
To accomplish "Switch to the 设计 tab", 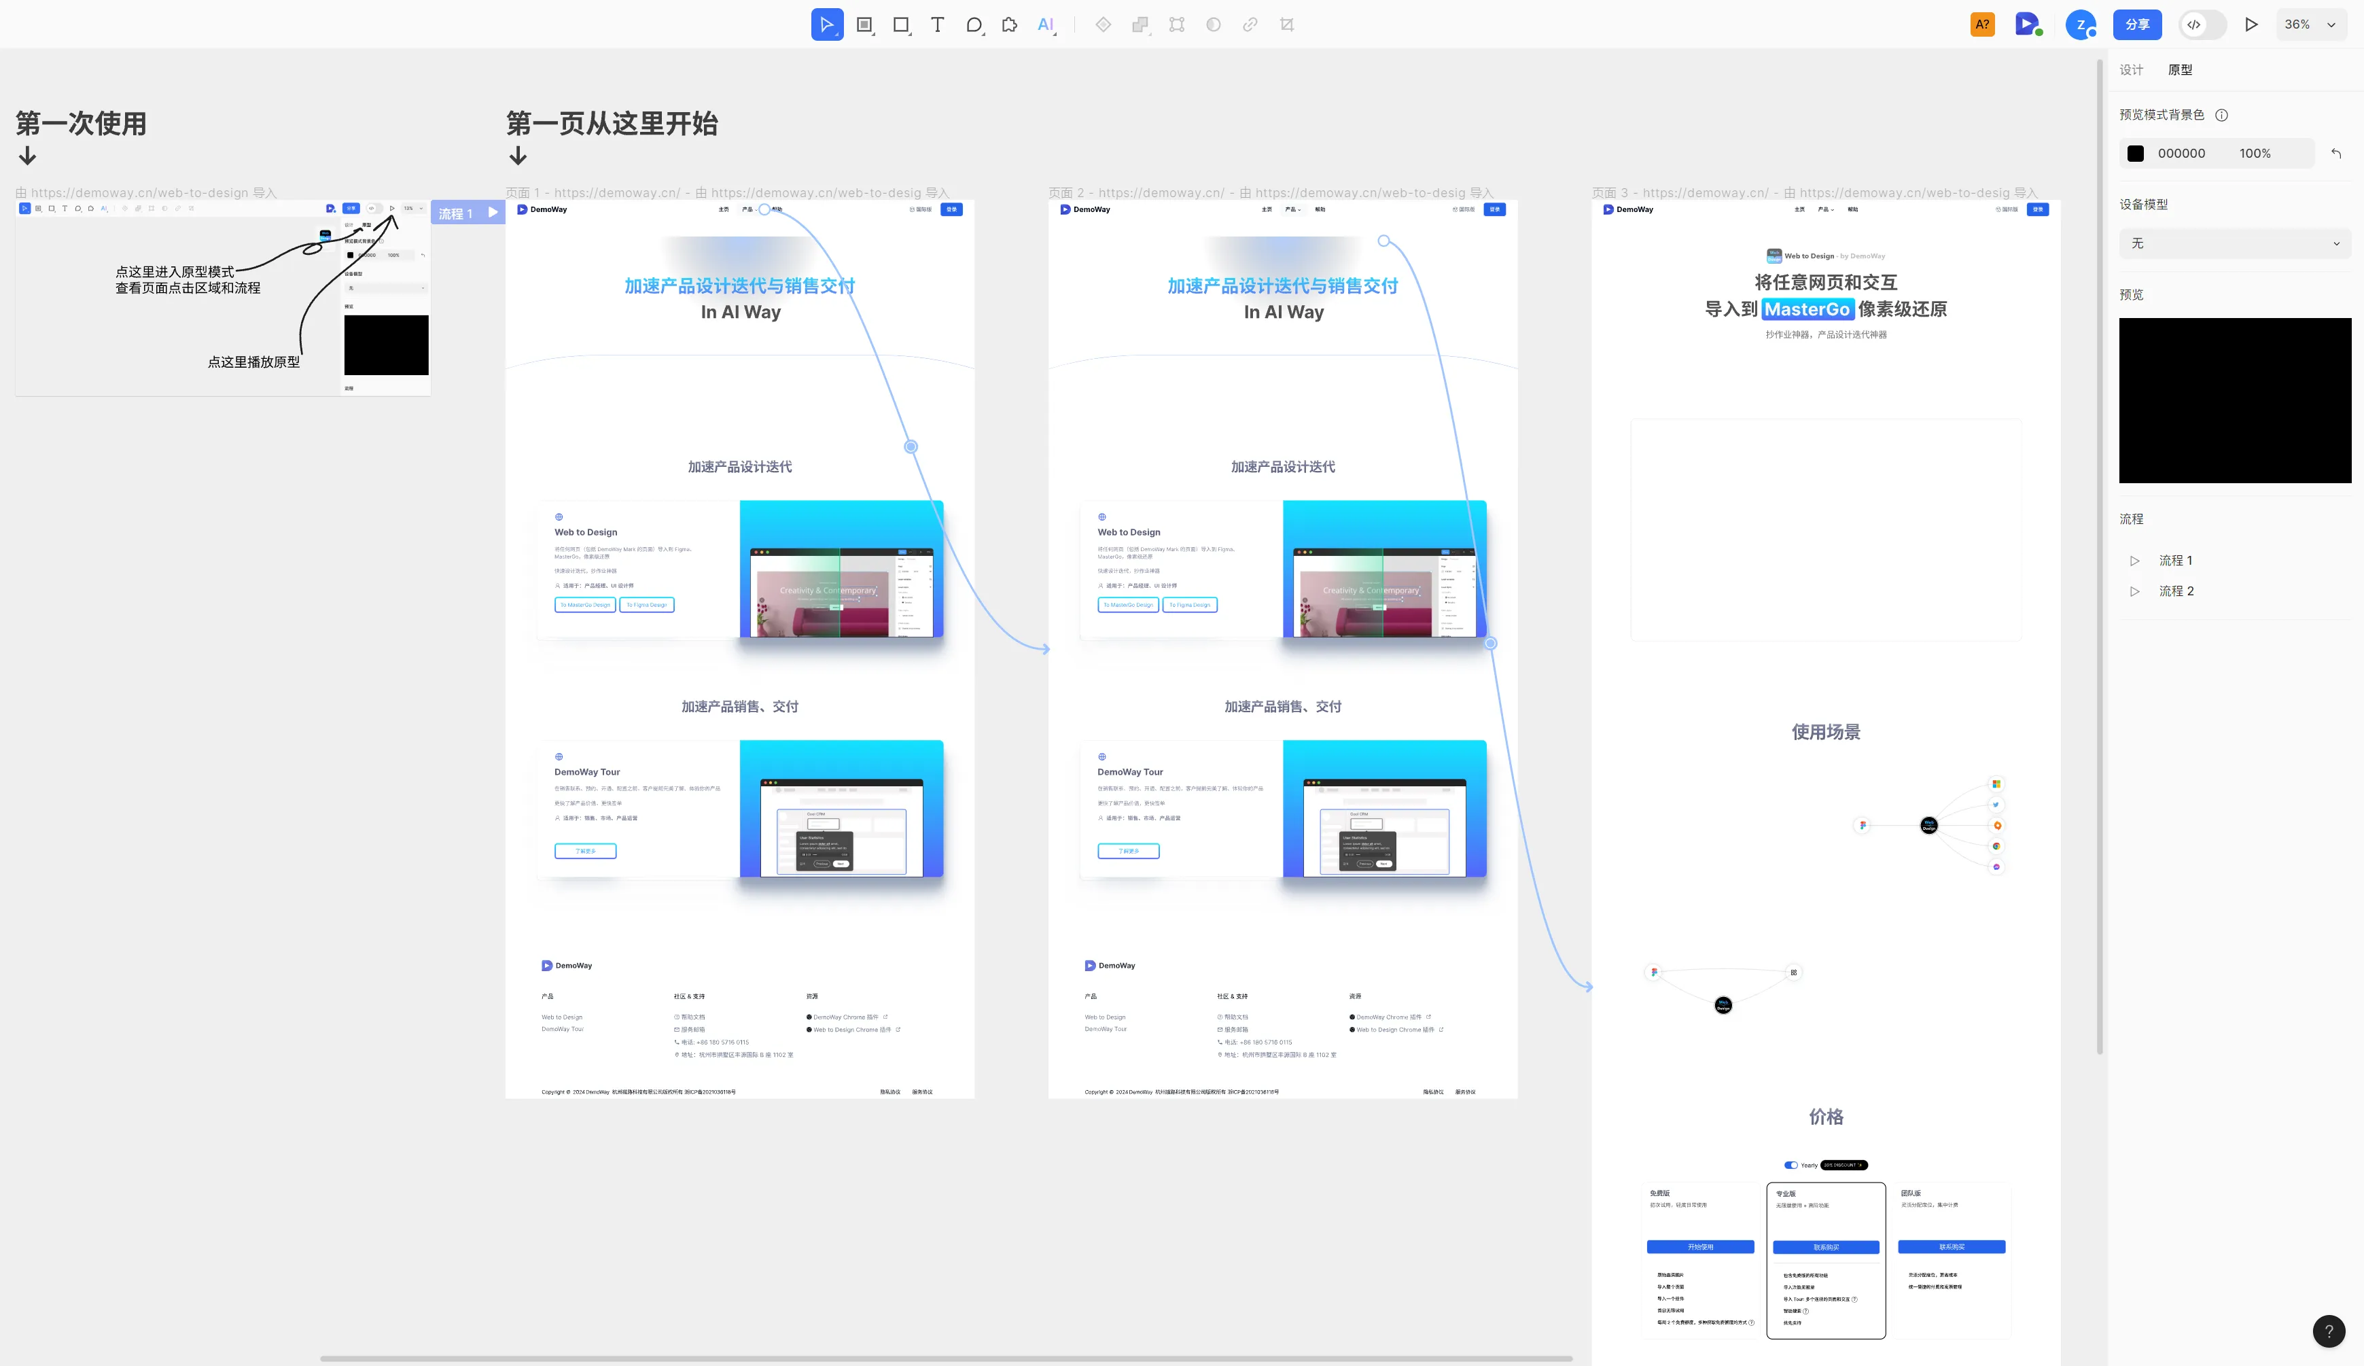I will [x=2132, y=69].
